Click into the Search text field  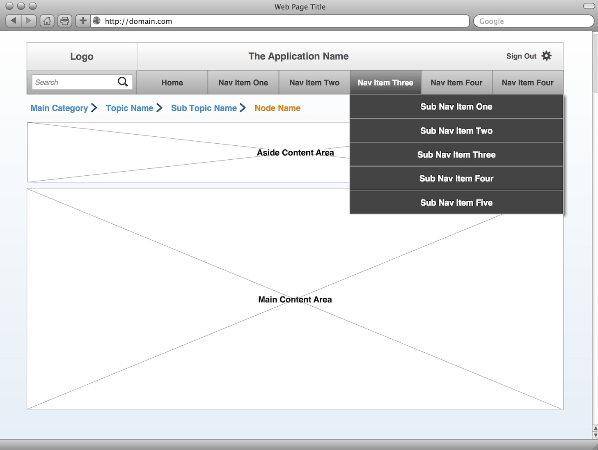82,82
